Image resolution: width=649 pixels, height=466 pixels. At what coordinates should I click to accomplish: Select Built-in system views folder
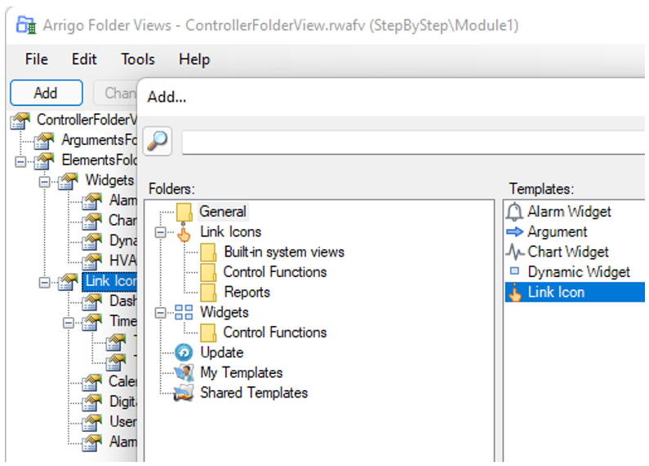click(284, 252)
